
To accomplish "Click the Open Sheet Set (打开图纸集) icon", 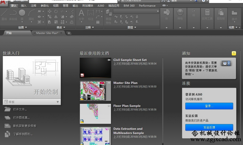I will point(8,118).
